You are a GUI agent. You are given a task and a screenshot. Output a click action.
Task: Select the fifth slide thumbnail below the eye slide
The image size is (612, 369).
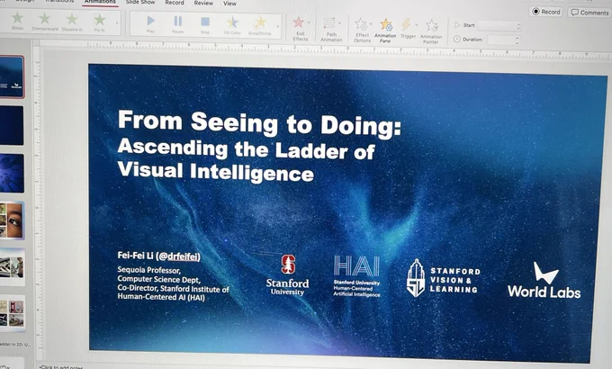[x=12, y=266]
